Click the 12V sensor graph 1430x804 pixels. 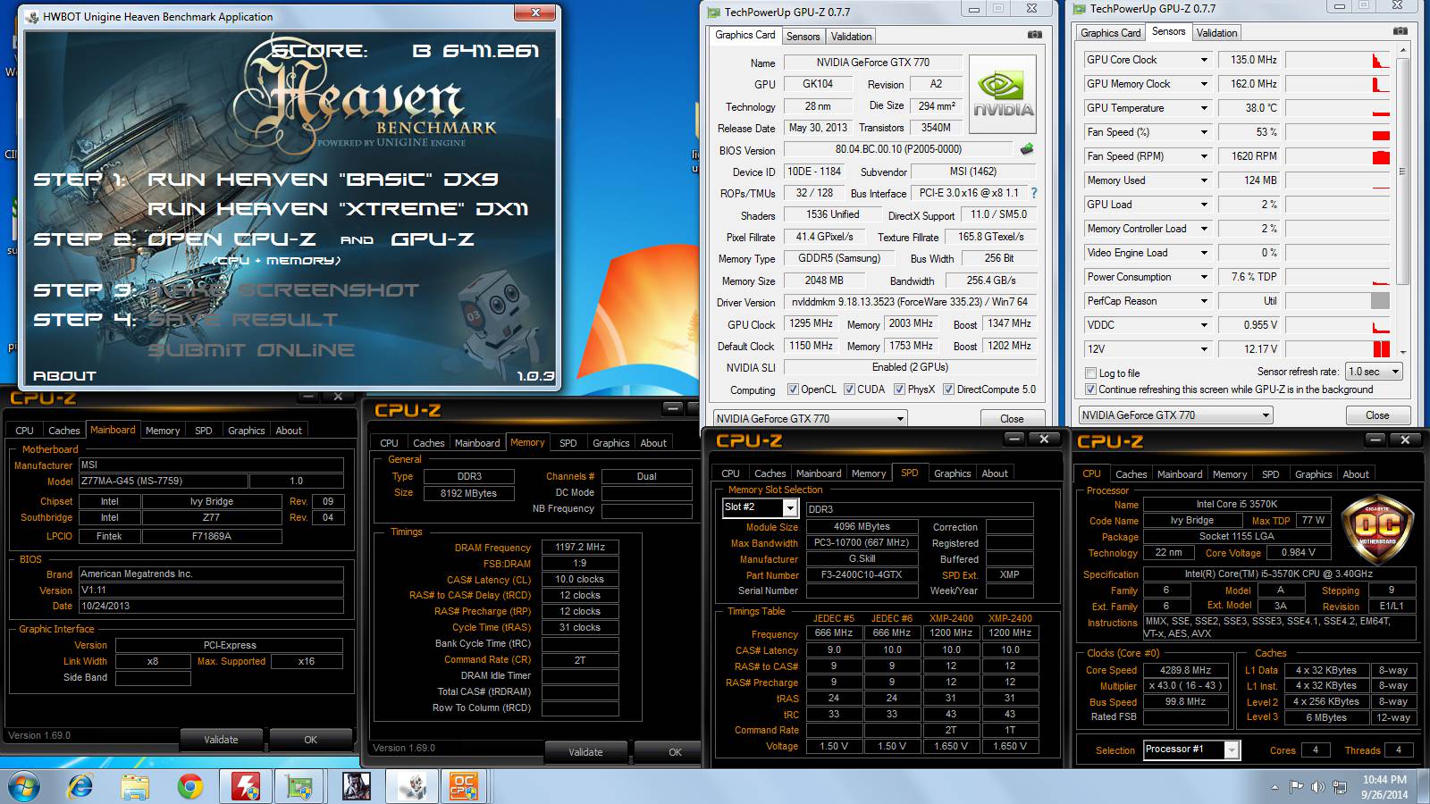pyautogui.click(x=1338, y=349)
